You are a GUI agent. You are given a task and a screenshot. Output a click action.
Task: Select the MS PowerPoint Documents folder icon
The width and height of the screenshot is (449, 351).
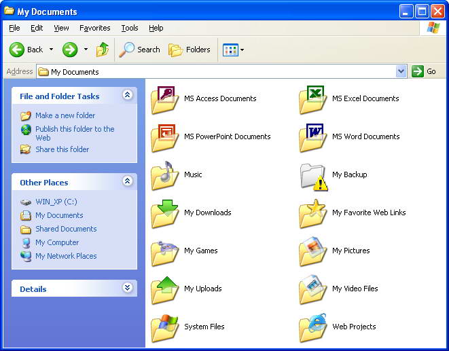164,137
